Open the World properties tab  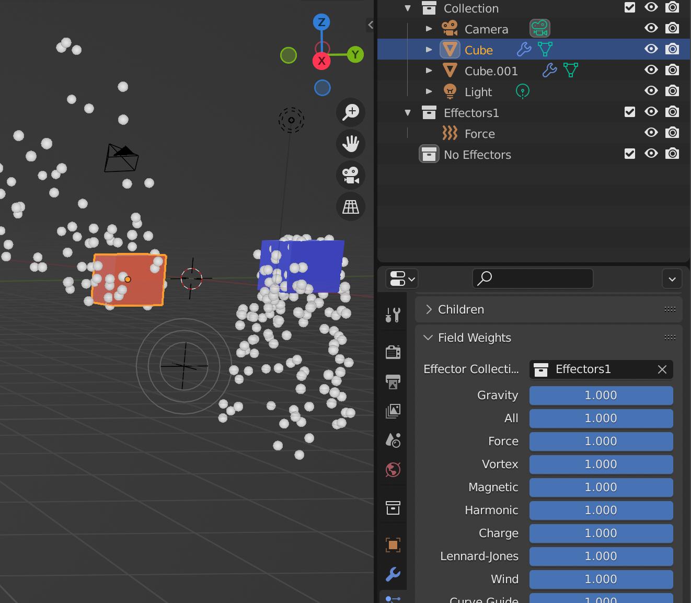pyautogui.click(x=393, y=469)
